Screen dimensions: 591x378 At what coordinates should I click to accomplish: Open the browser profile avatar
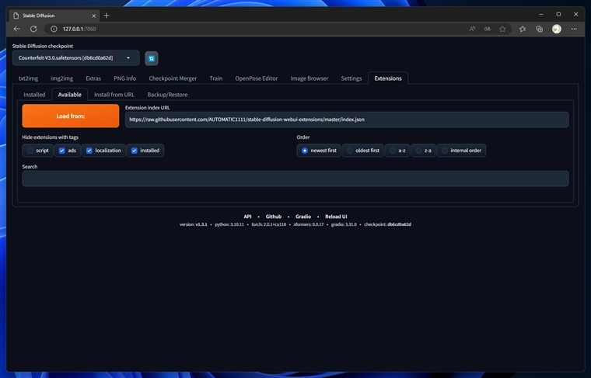(557, 29)
